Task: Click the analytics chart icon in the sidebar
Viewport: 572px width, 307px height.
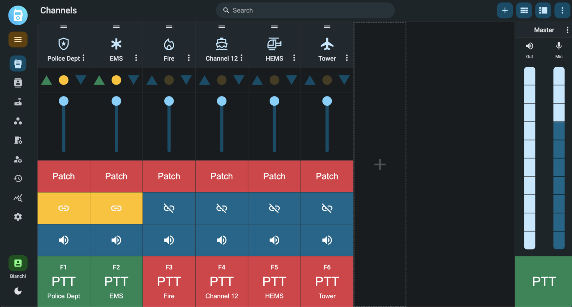Action: 18,198
